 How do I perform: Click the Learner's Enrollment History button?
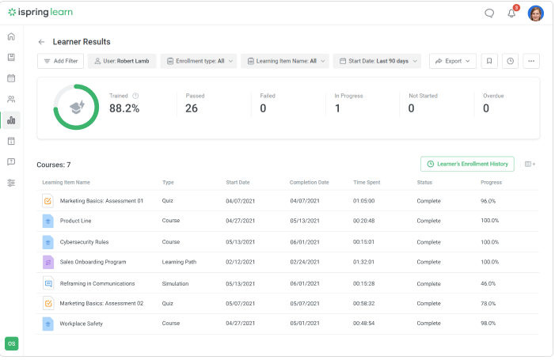coord(467,164)
